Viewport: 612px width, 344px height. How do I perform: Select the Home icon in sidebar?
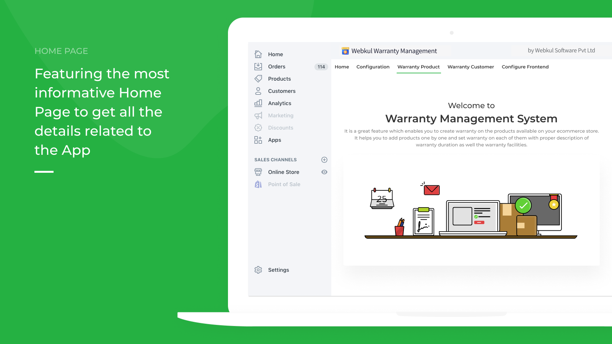pos(258,54)
